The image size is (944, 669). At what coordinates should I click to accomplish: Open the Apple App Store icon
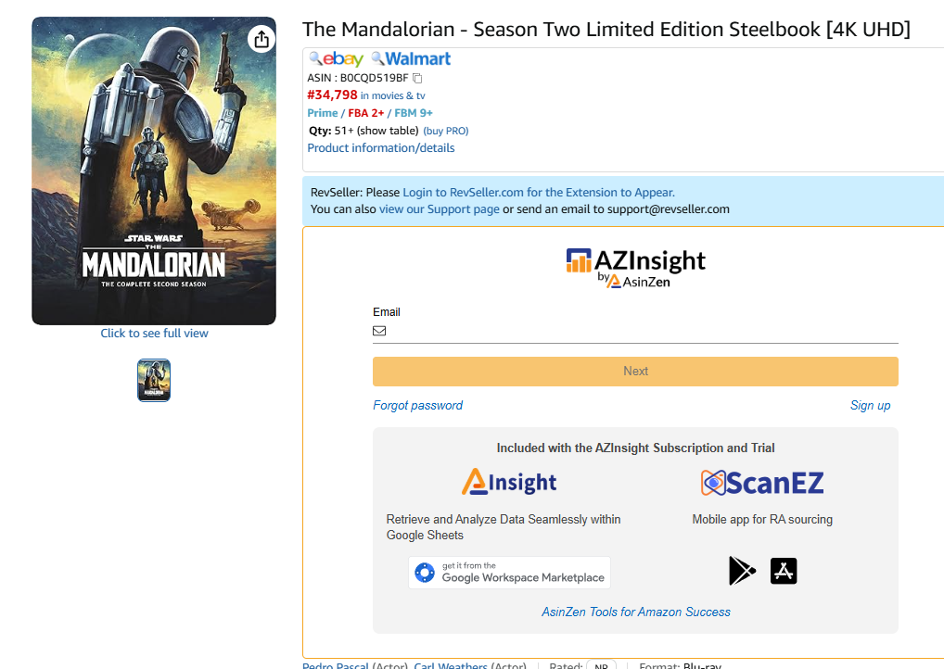click(x=784, y=571)
